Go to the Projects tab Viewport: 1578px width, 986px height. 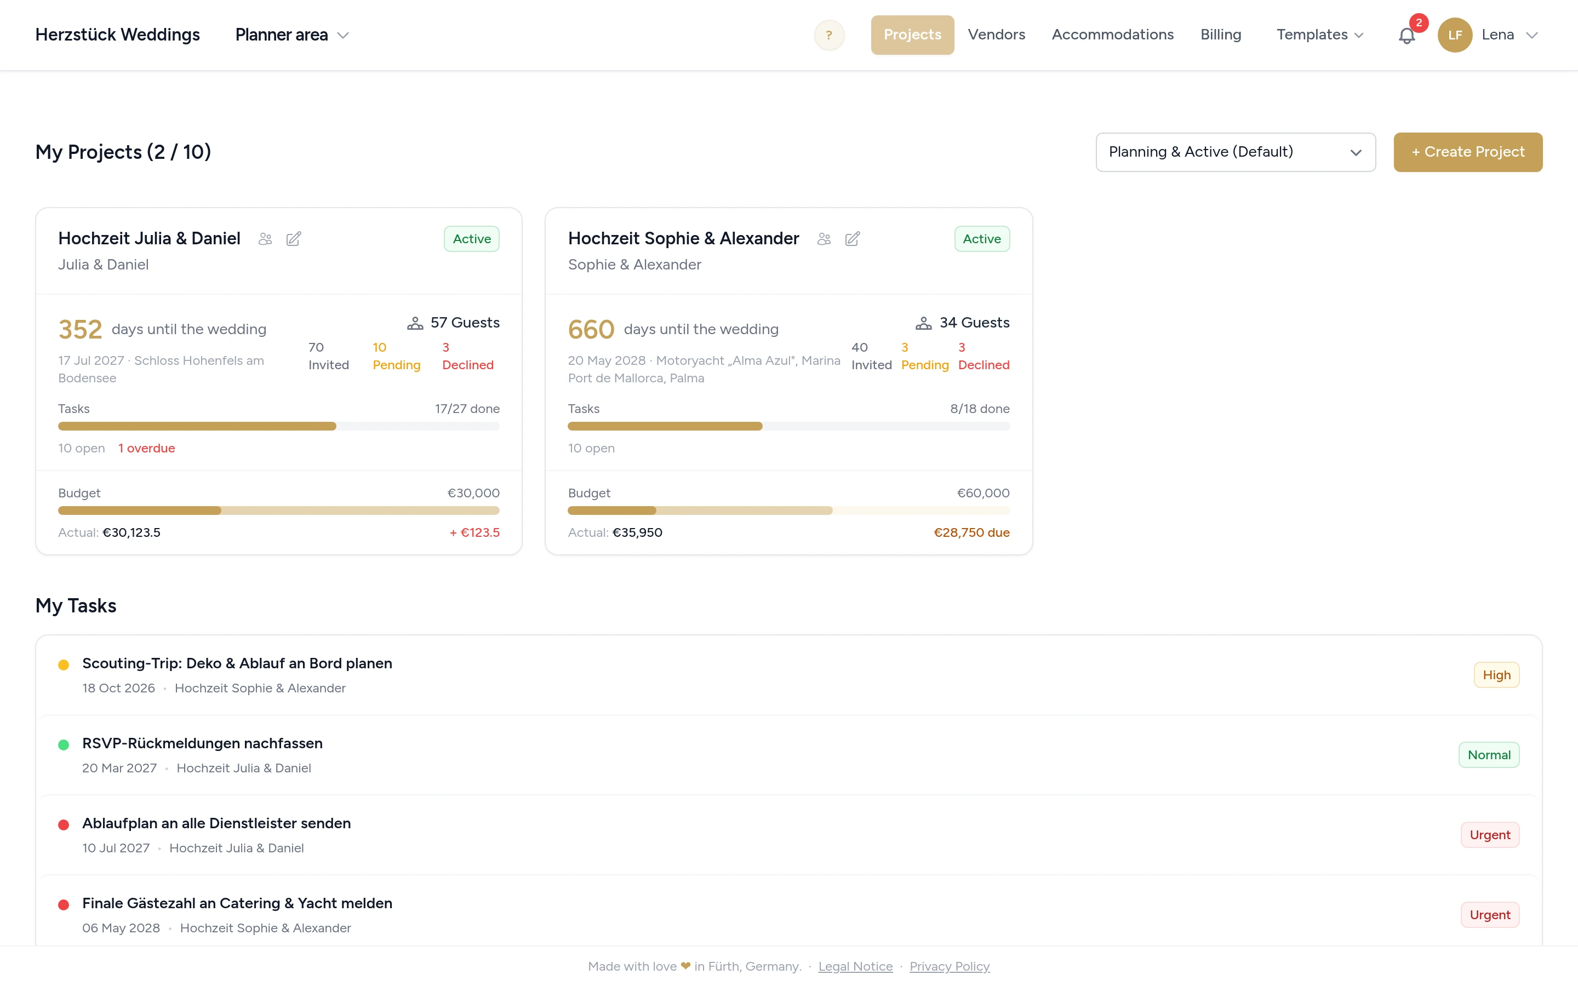912,35
